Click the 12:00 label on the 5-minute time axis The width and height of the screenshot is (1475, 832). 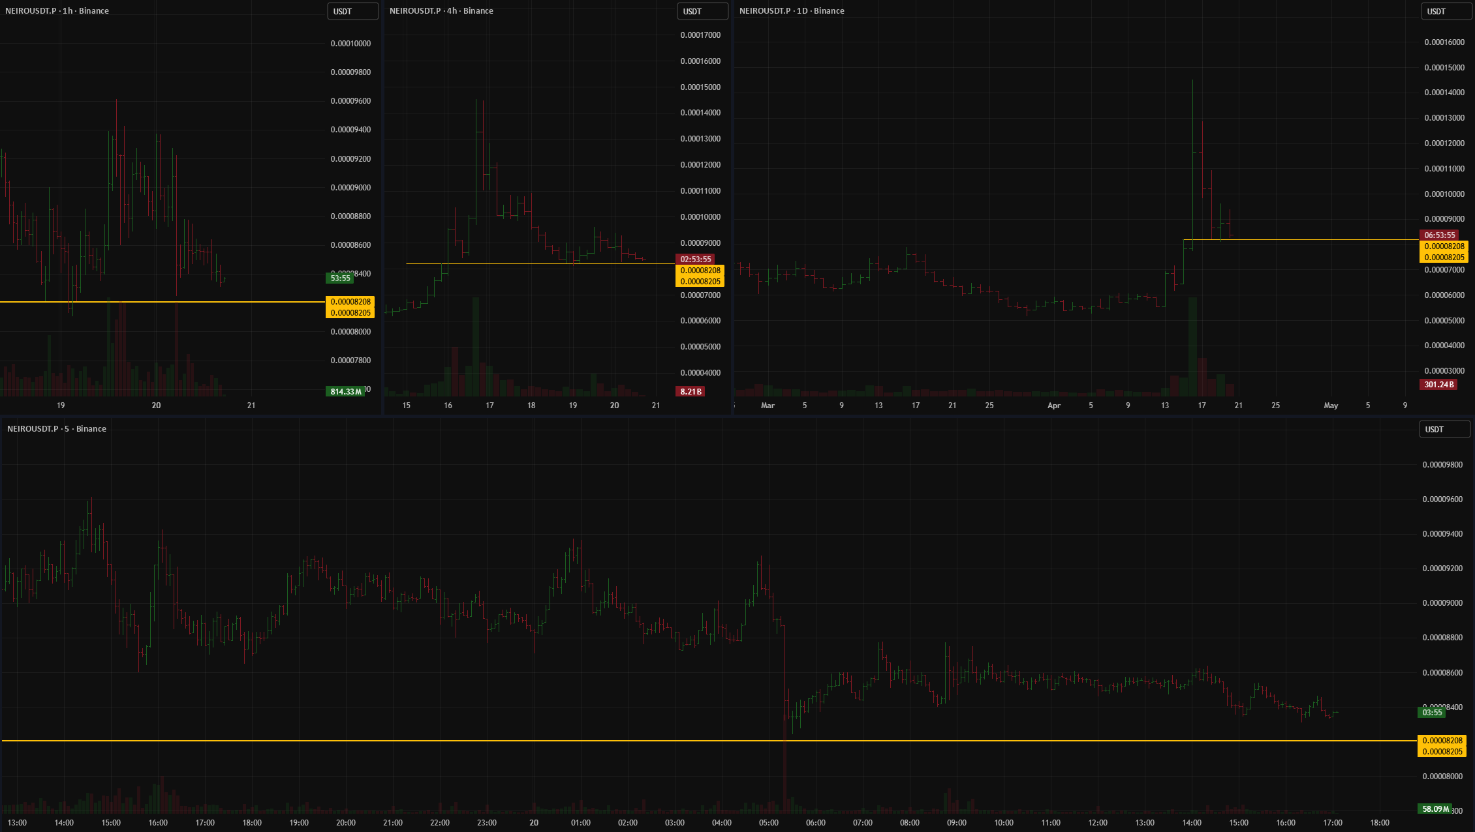[x=1098, y=823]
